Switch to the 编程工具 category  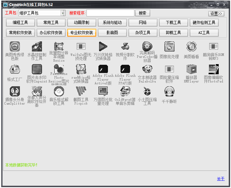click(20, 23)
